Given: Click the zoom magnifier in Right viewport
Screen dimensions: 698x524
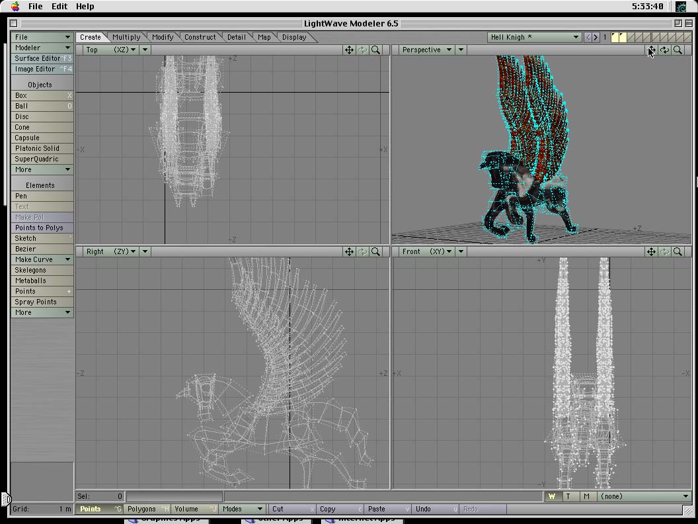Looking at the screenshot, I should pos(375,251).
